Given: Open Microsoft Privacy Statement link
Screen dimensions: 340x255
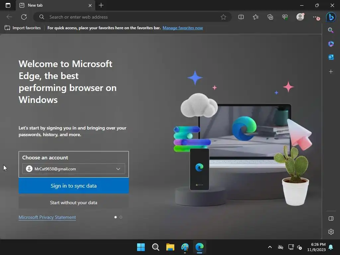Looking at the screenshot, I should tap(47, 217).
